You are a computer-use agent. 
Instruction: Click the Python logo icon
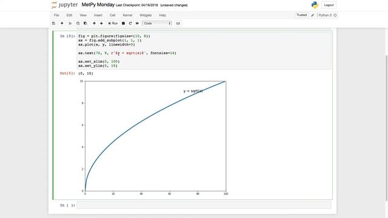(x=315, y=5)
